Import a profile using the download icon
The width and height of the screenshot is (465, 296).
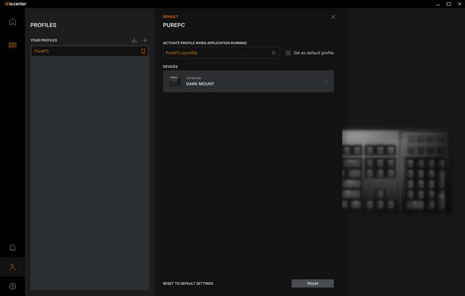point(134,40)
